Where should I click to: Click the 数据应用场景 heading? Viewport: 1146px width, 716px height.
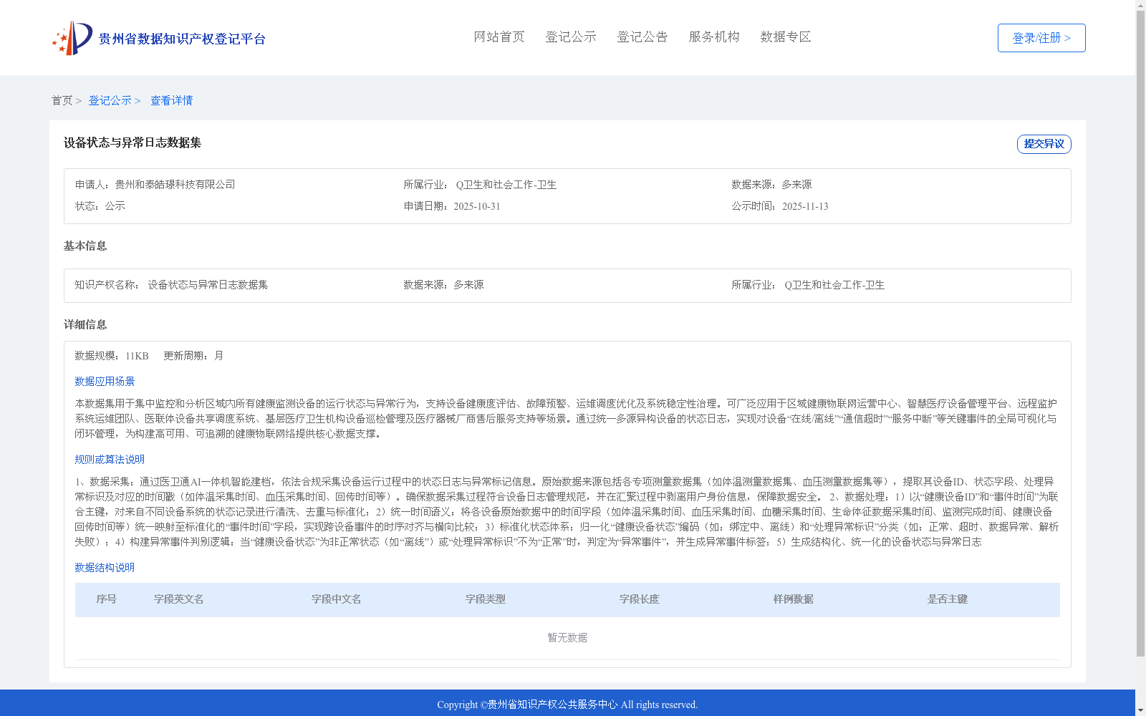105,382
